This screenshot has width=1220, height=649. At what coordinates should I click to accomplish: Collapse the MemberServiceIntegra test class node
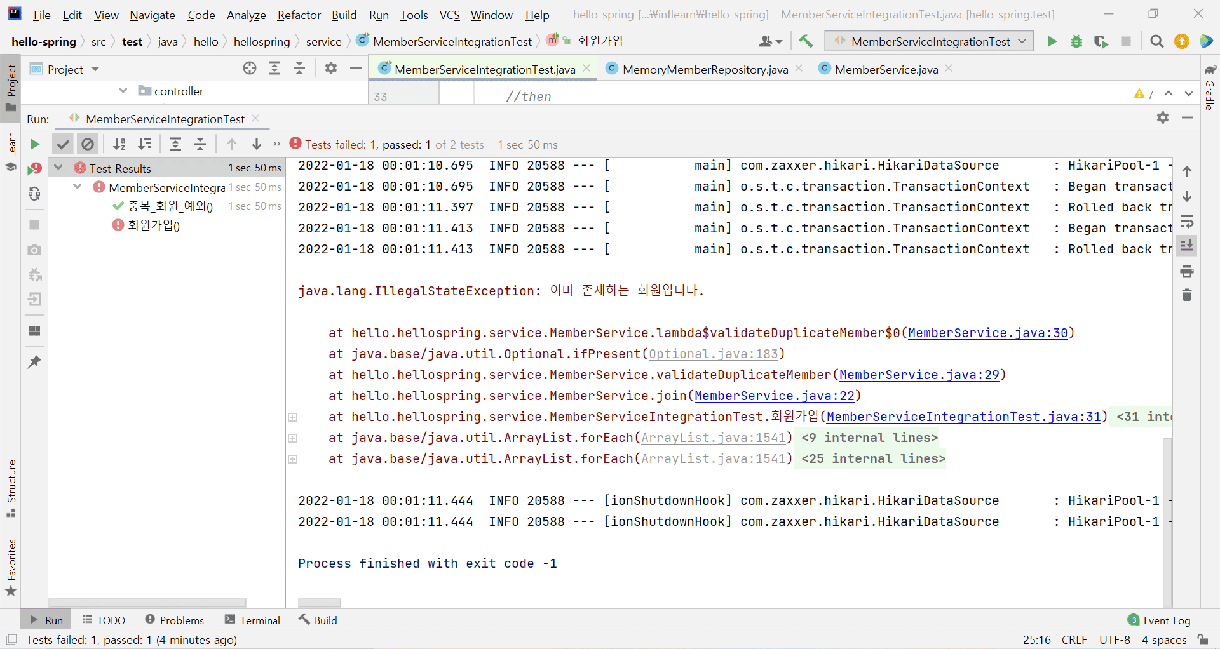[78, 187]
